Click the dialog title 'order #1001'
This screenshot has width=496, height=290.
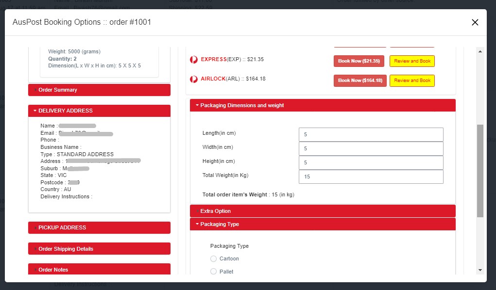(x=130, y=22)
